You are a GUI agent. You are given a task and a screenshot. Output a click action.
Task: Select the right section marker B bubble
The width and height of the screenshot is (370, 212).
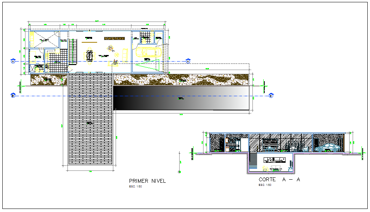click(x=271, y=96)
